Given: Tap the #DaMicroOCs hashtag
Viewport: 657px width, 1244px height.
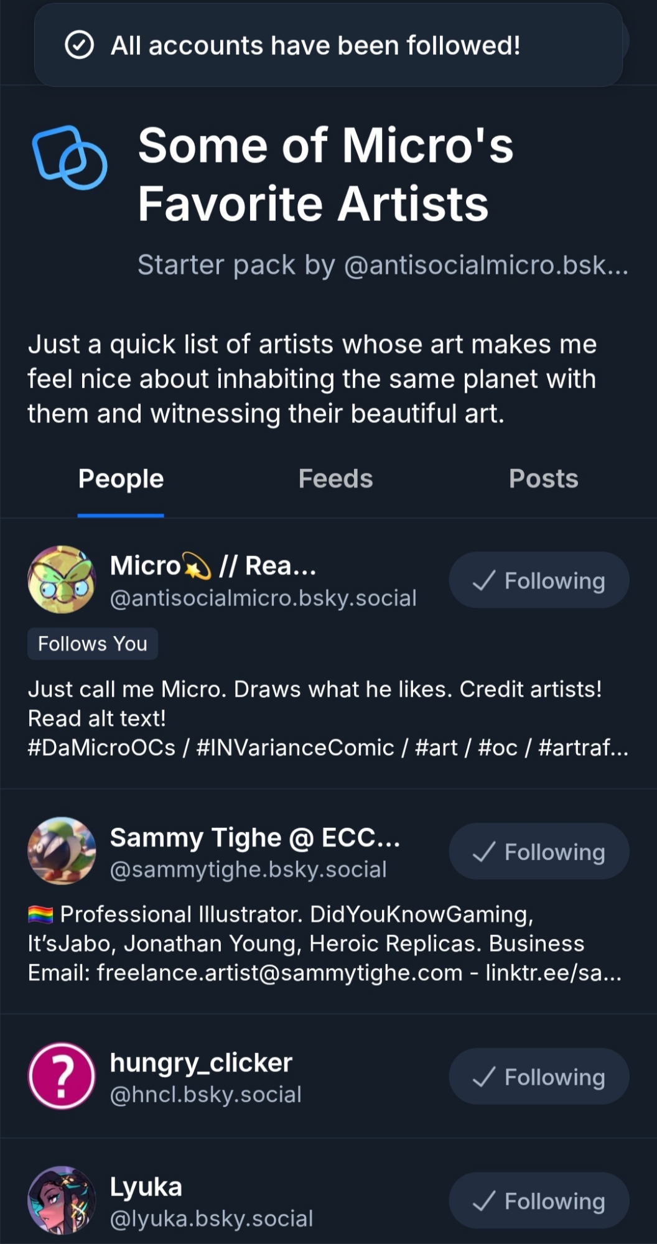Looking at the screenshot, I should point(101,748).
